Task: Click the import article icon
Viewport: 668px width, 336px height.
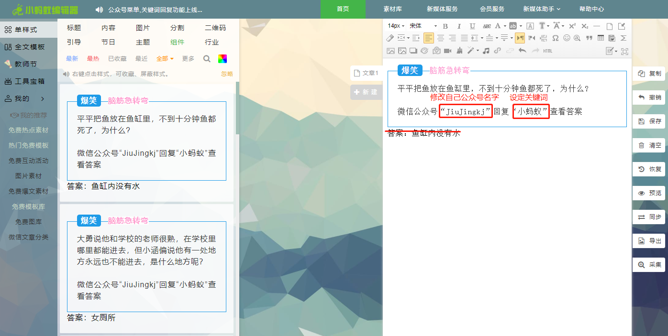Action: (622, 26)
